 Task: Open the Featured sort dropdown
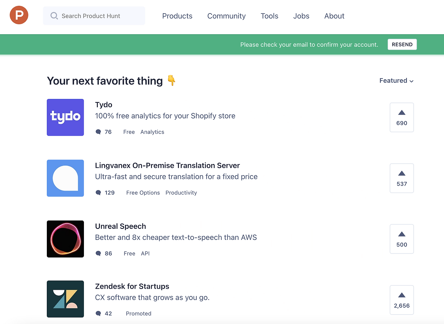pyautogui.click(x=396, y=81)
